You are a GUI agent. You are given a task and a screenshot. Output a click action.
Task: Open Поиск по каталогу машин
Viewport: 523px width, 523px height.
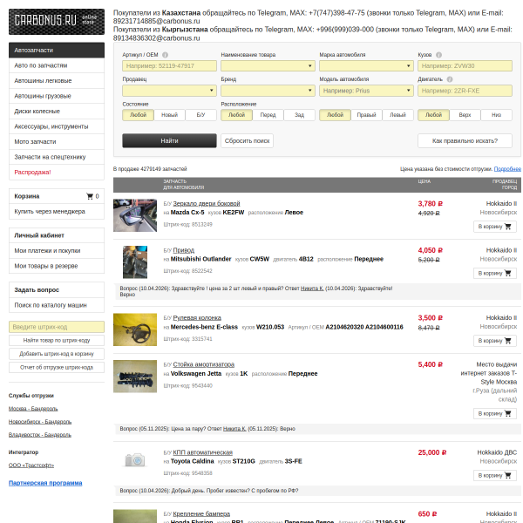57,305
